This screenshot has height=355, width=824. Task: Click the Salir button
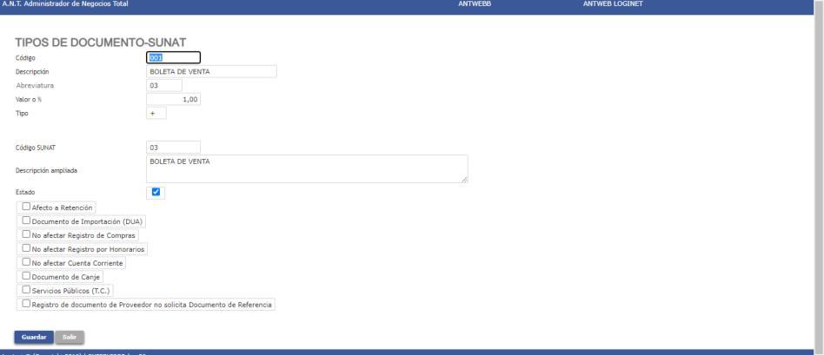[70, 337]
